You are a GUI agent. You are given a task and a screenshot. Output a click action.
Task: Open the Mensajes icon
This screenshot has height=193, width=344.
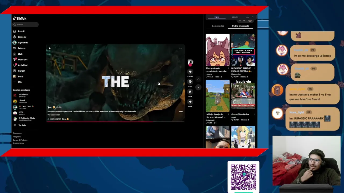point(15,60)
